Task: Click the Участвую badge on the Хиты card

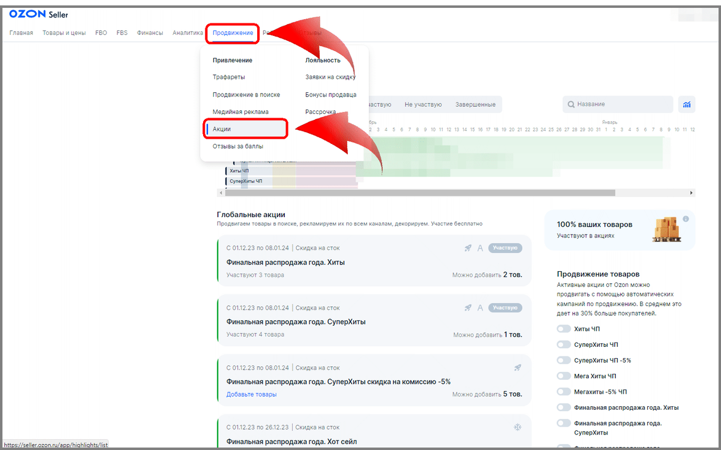Action: (x=505, y=248)
